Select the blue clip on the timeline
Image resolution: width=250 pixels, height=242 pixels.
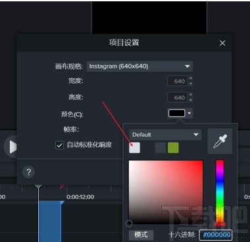[x=50, y=221]
